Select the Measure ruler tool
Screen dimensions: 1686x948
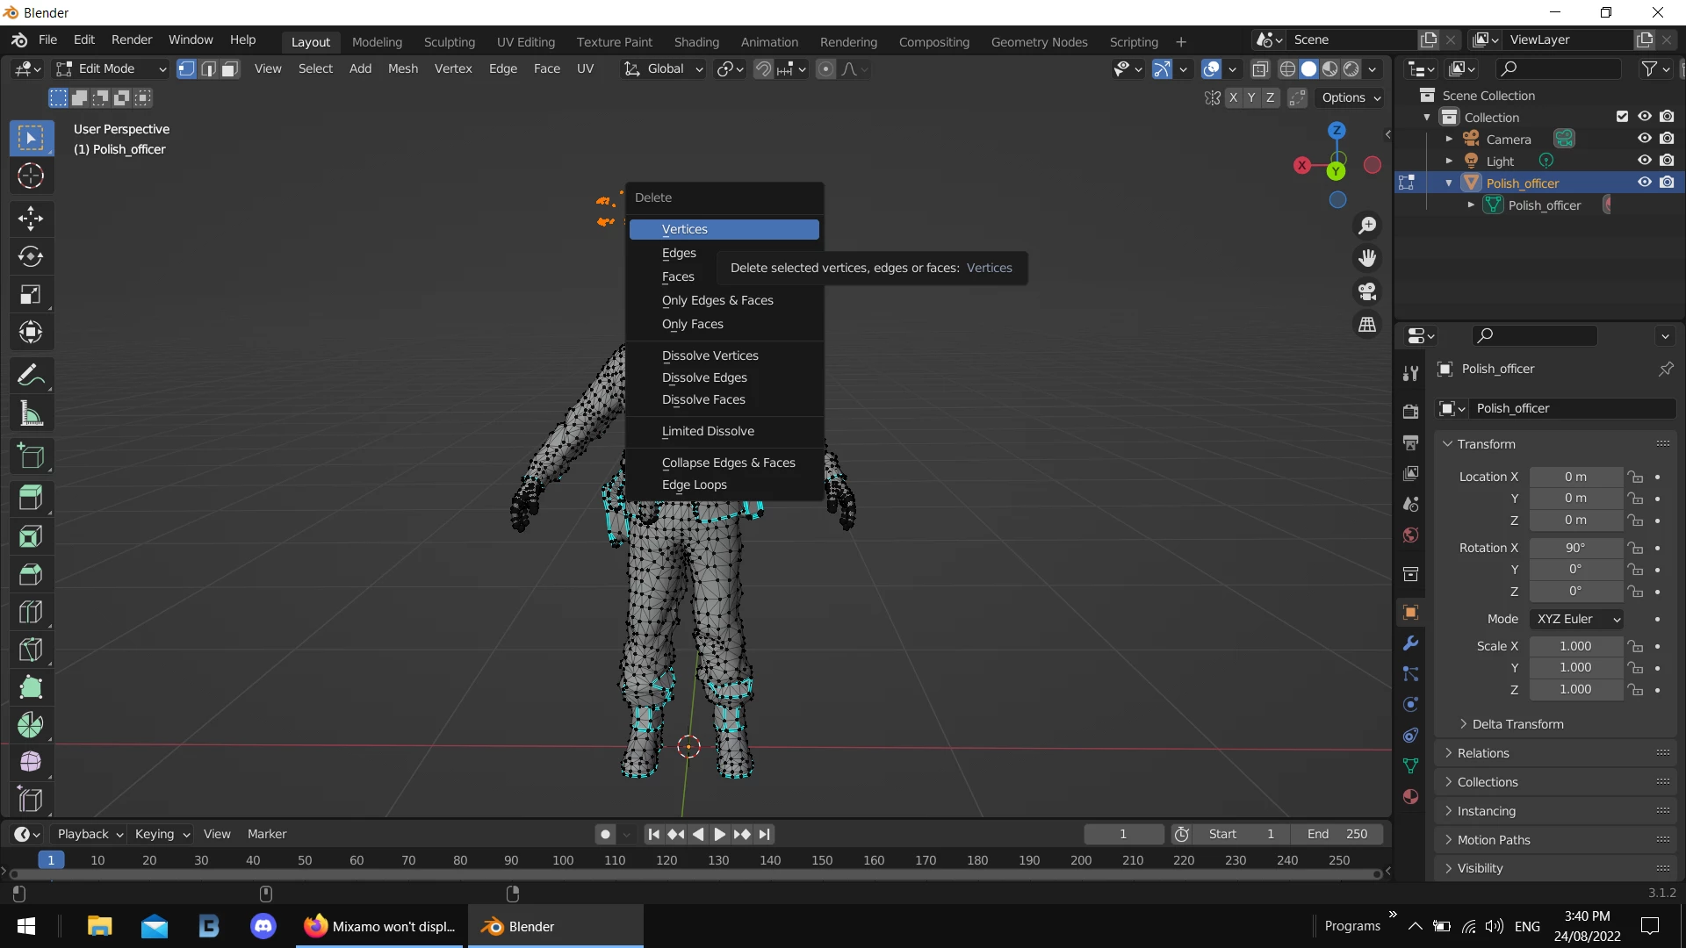(x=31, y=413)
